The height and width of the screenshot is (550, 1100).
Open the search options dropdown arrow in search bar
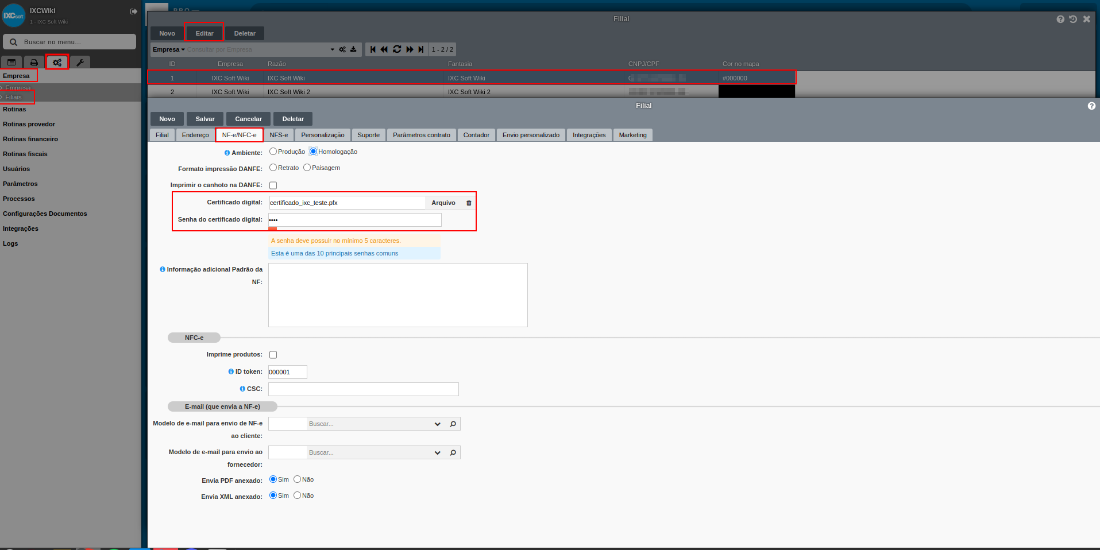(332, 49)
